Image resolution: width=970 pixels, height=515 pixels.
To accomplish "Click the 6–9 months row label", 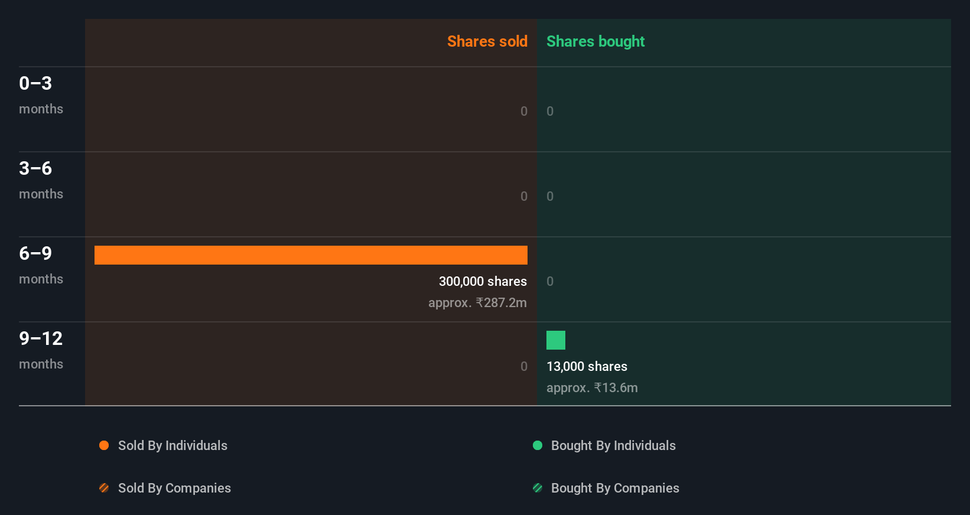I will [x=40, y=265].
